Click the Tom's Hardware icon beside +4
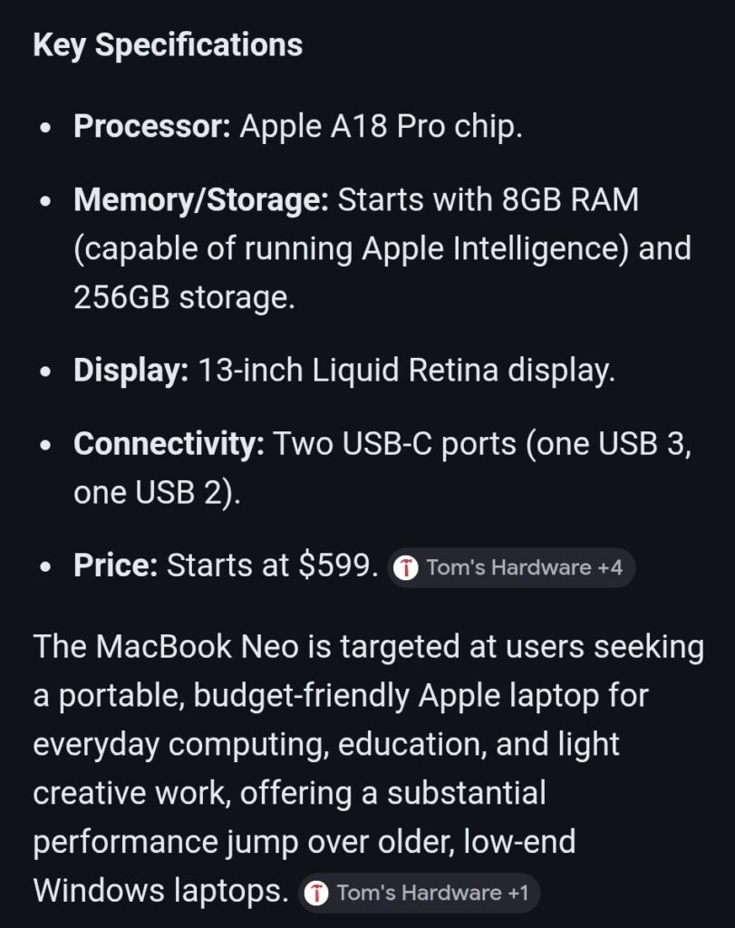The image size is (735, 928). [x=407, y=568]
